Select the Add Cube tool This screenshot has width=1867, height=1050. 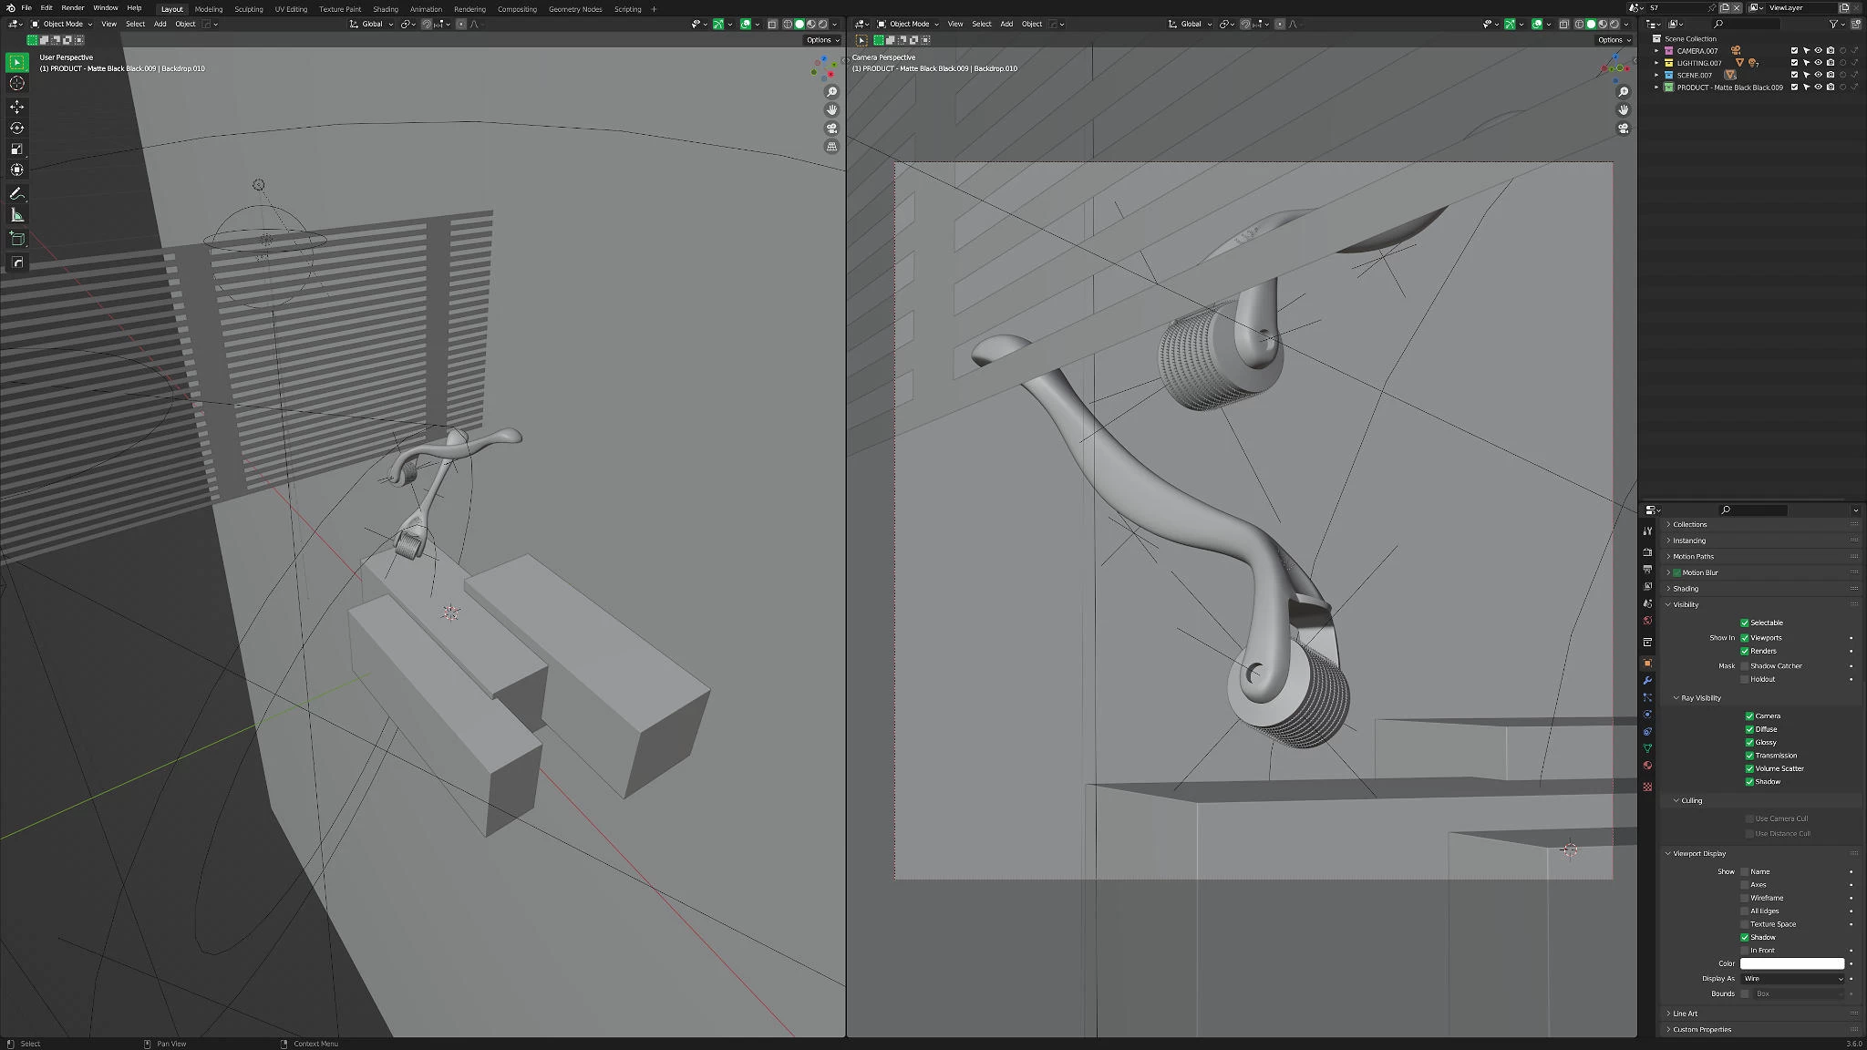tap(16, 239)
